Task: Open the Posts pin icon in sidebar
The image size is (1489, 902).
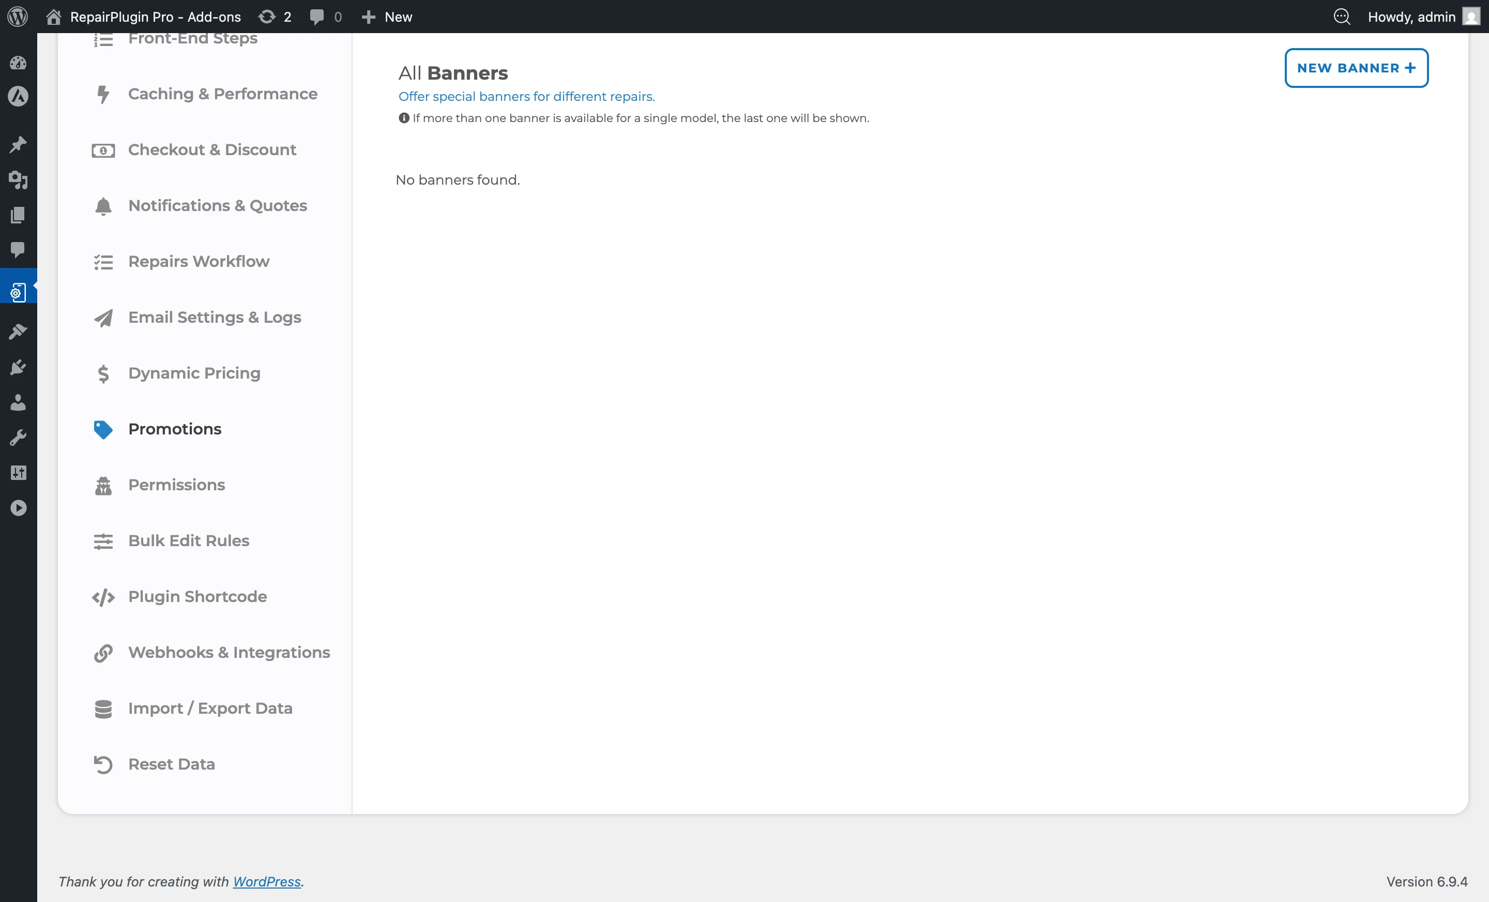Action: tap(18, 144)
